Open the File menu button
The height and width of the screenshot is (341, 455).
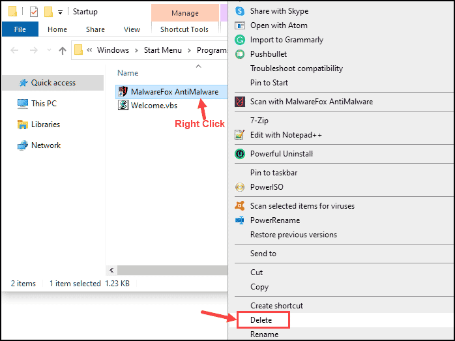[x=20, y=29]
